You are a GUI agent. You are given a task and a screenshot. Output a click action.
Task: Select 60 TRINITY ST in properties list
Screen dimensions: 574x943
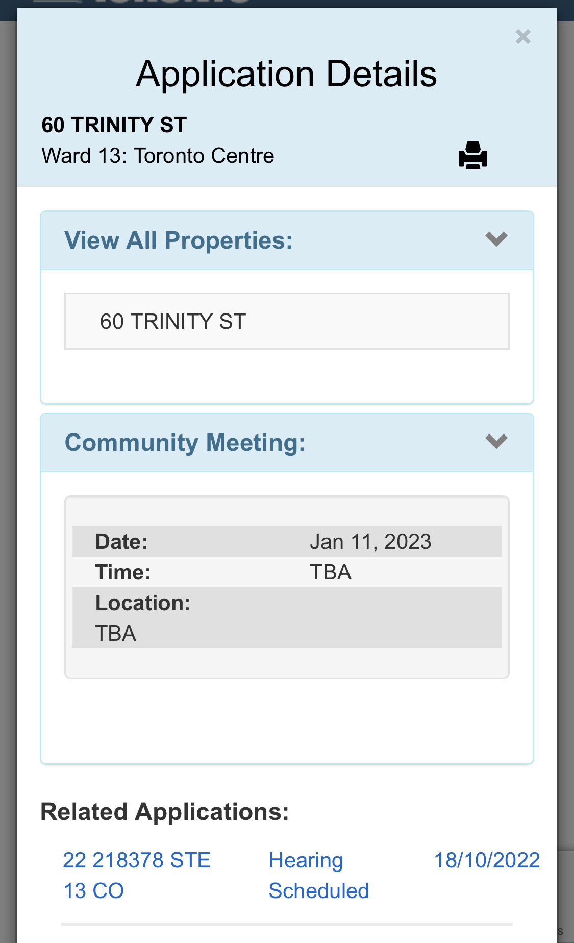click(173, 322)
